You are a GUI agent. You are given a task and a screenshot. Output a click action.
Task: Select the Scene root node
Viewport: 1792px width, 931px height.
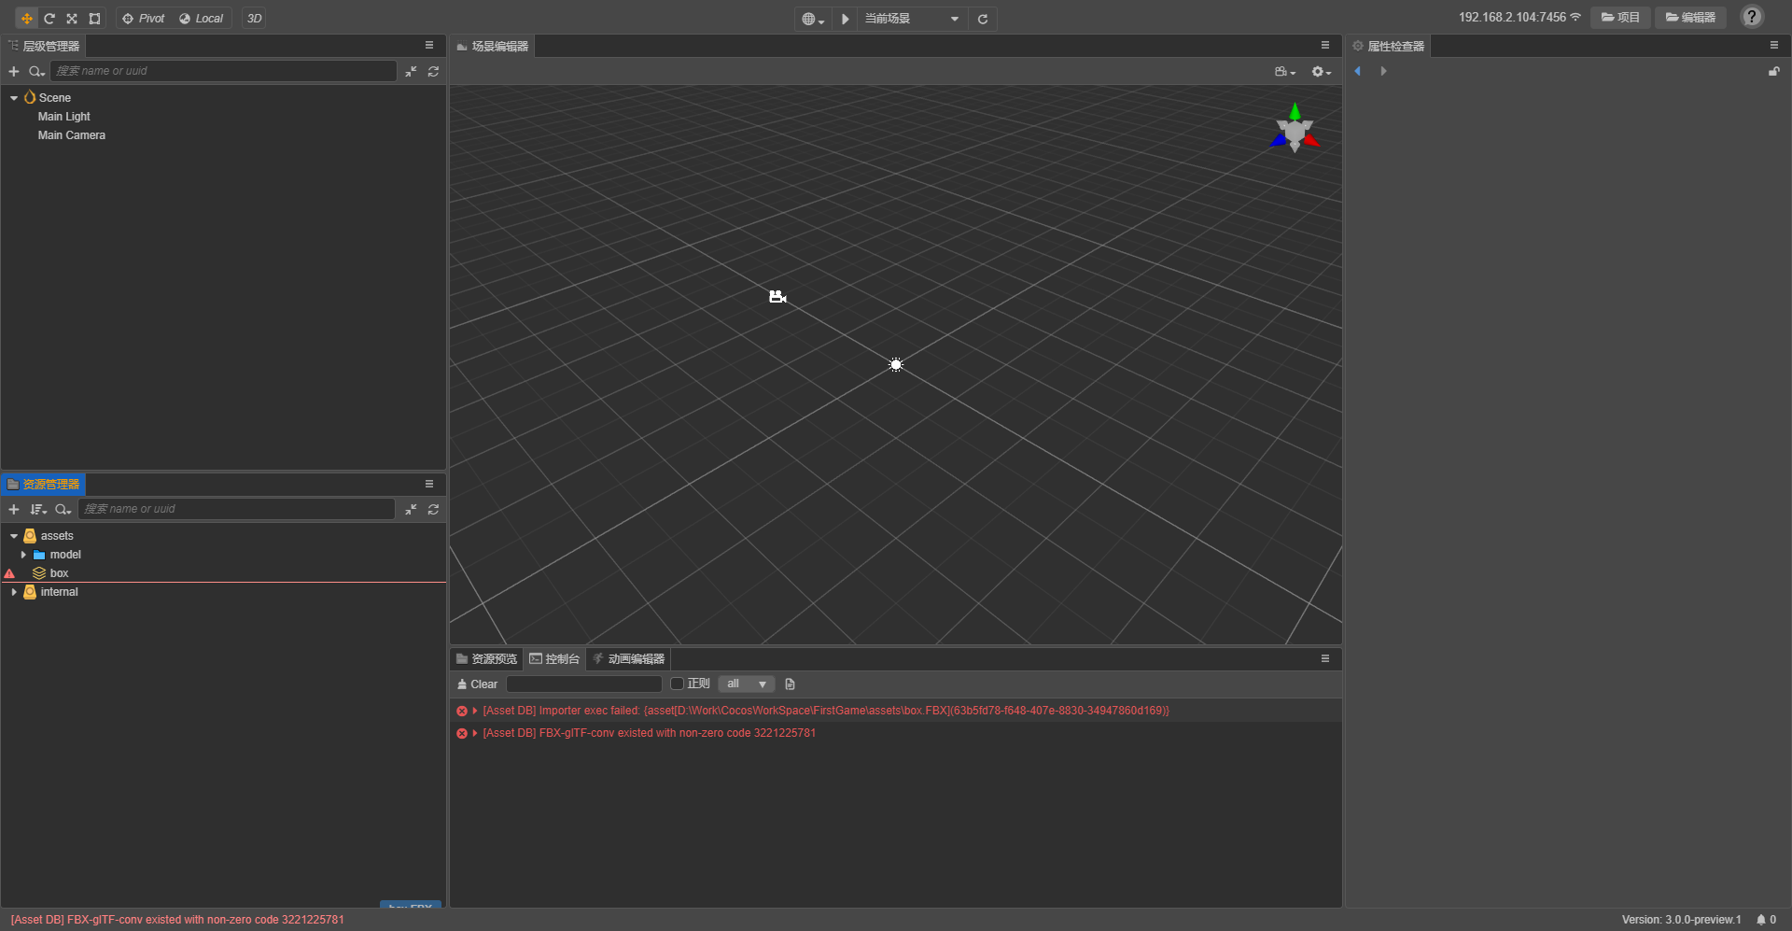point(55,98)
